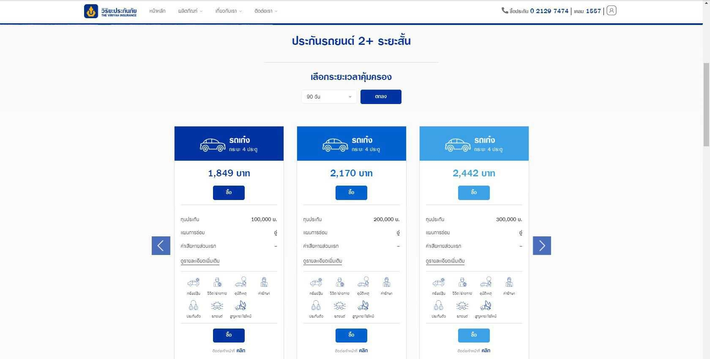Screen dimensions: 710x359
Task: Click the สูญหาย/ไฟไหม้ icon in the 2,170 baht plan
Action: point(363,305)
